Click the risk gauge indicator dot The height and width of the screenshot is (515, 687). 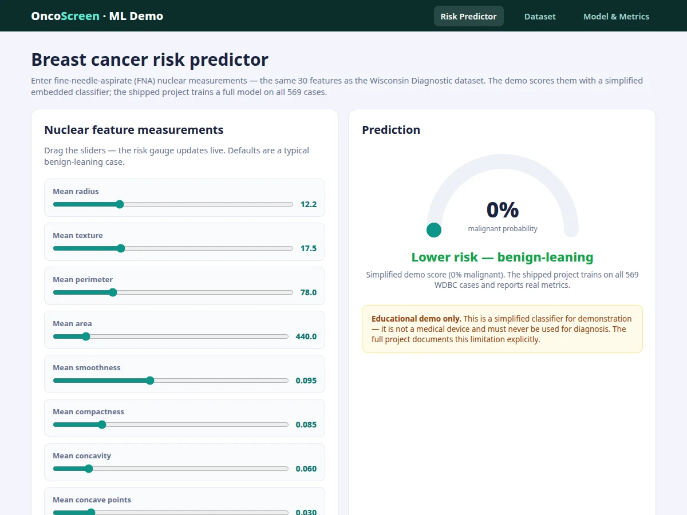[x=434, y=230]
